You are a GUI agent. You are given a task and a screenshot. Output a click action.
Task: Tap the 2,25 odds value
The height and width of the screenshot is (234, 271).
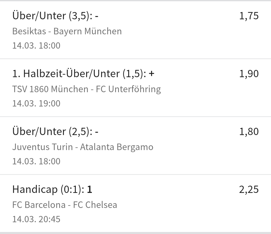pos(249,189)
